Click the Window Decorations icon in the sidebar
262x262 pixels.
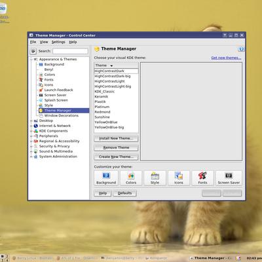(x=41, y=115)
